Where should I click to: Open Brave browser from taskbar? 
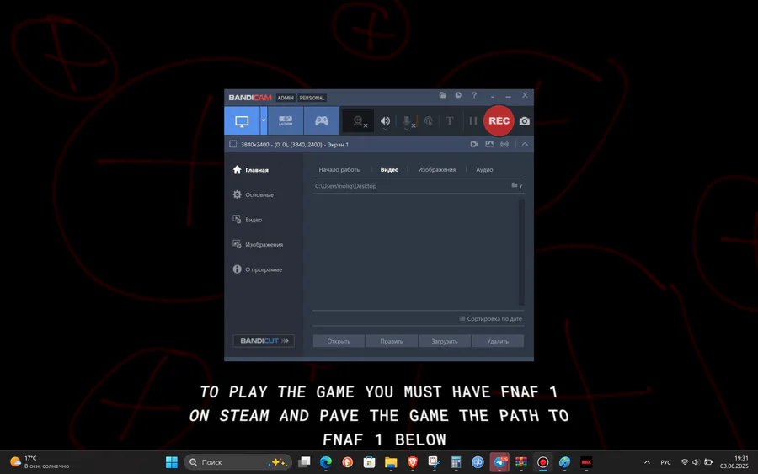[x=413, y=462]
